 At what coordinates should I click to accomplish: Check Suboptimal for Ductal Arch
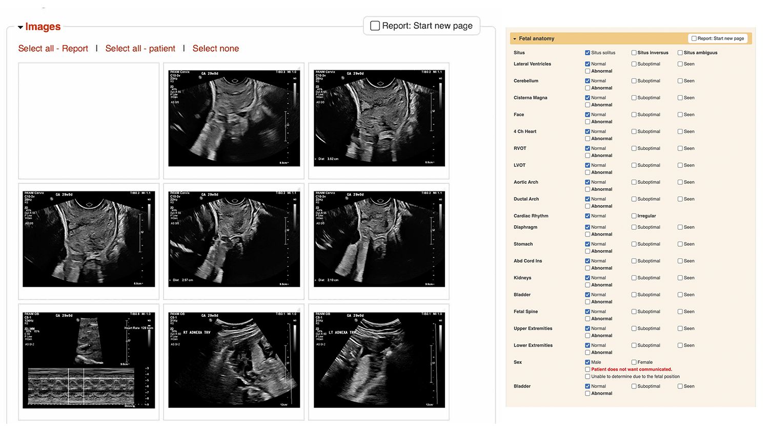coord(634,199)
